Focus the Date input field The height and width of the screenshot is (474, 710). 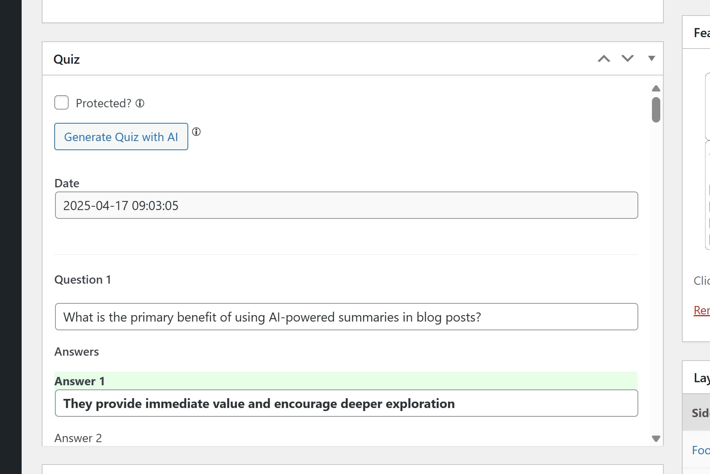tap(346, 205)
